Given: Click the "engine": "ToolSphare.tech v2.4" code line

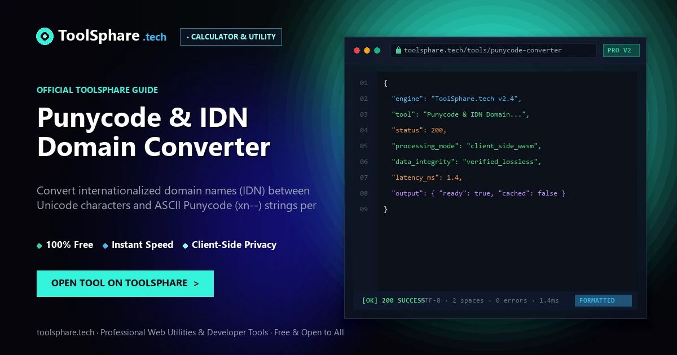Looking at the screenshot, I should tap(457, 99).
